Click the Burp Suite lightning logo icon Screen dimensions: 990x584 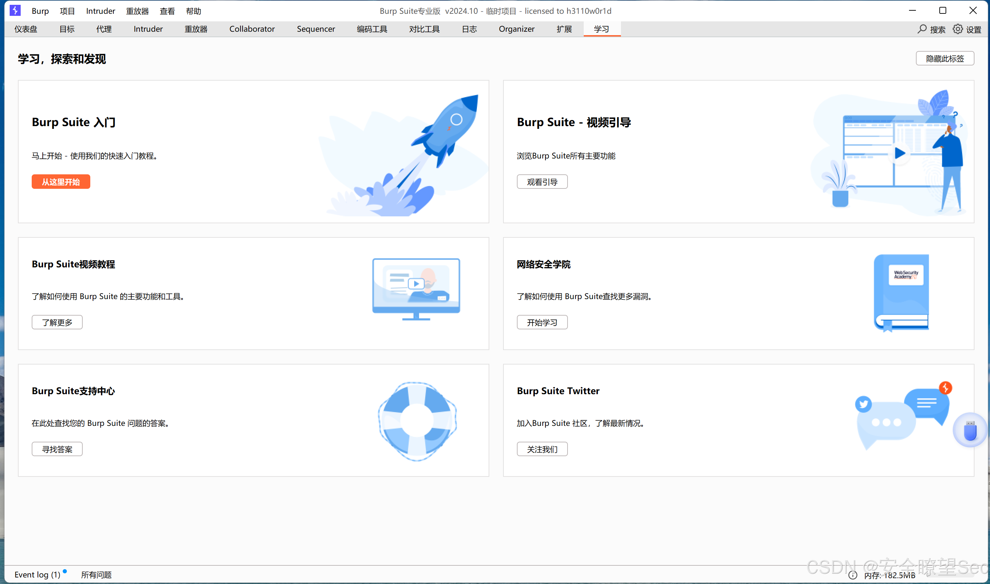pyautogui.click(x=15, y=10)
